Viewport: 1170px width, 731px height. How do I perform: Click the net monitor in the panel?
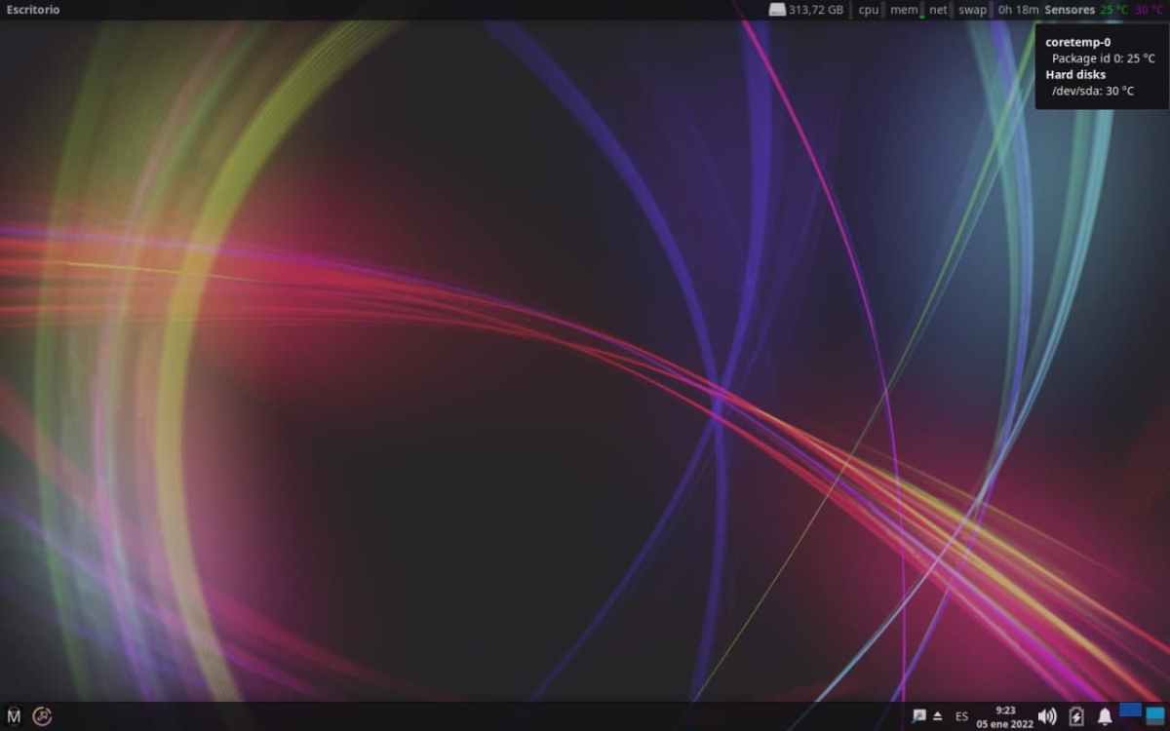[938, 10]
